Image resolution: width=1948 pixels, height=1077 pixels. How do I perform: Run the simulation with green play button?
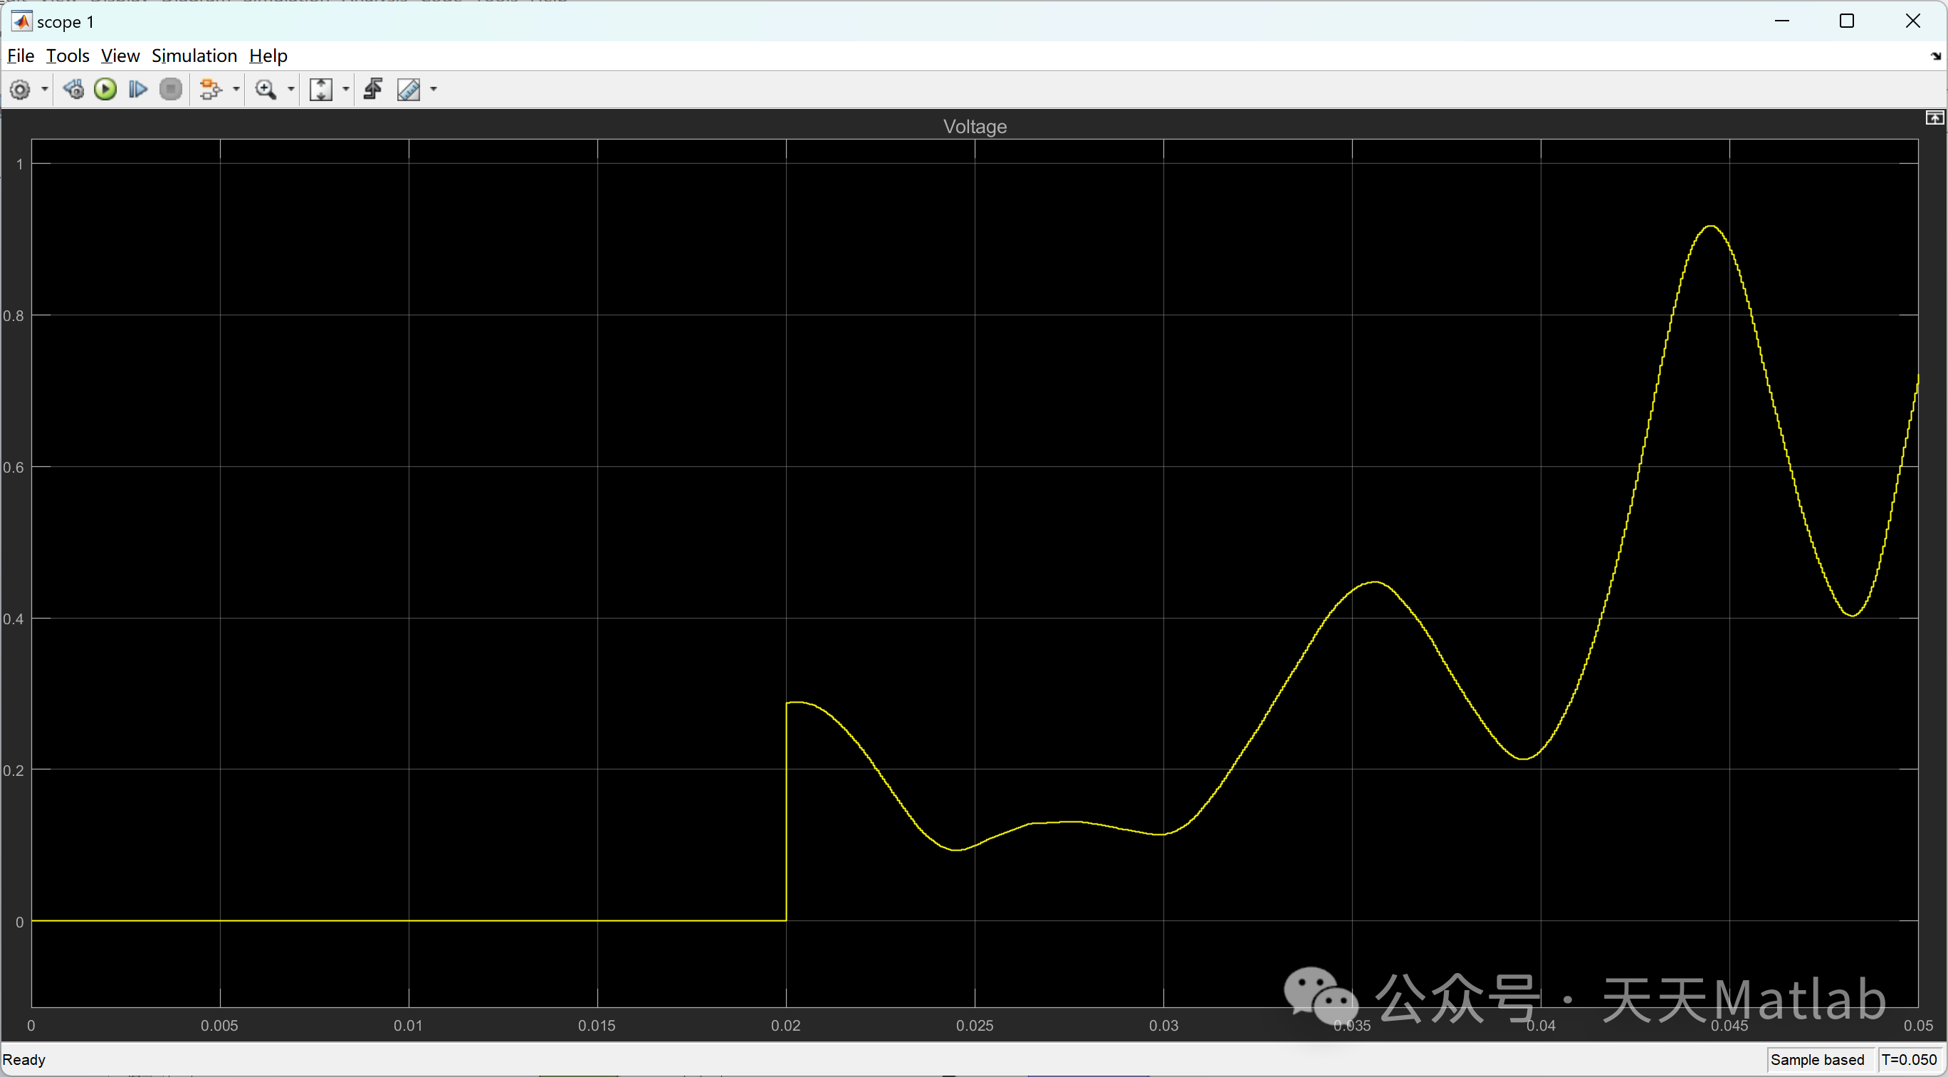click(x=105, y=90)
